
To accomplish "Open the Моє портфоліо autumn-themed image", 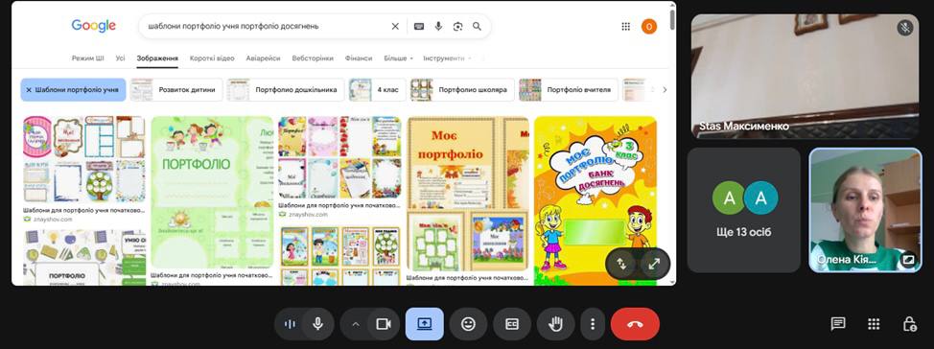I will (x=468, y=194).
